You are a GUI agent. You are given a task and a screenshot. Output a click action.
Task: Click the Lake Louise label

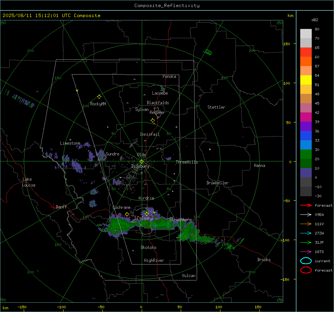tap(29, 182)
